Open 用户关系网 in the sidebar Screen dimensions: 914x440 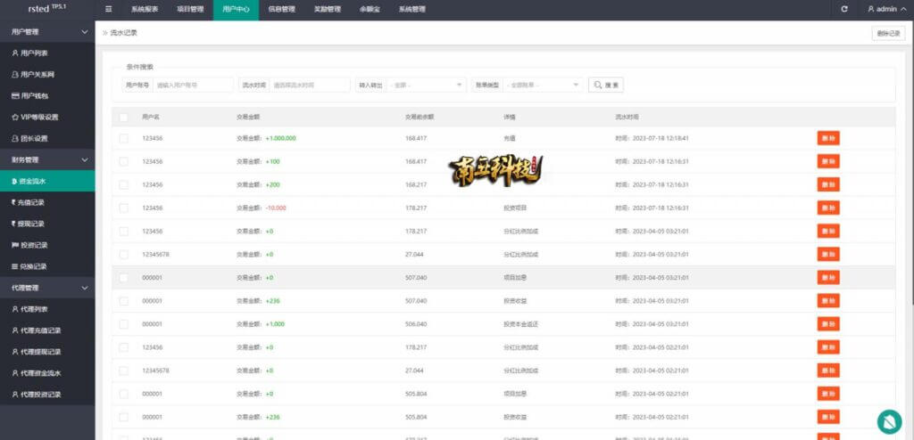click(47, 75)
